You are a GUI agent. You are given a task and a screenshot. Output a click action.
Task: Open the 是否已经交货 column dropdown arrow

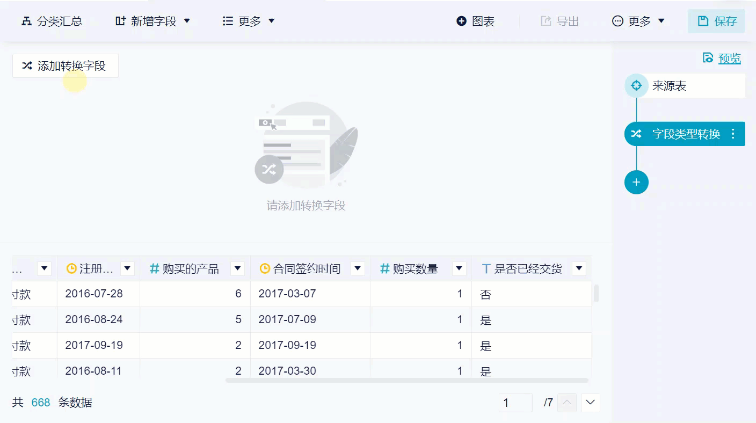(579, 268)
